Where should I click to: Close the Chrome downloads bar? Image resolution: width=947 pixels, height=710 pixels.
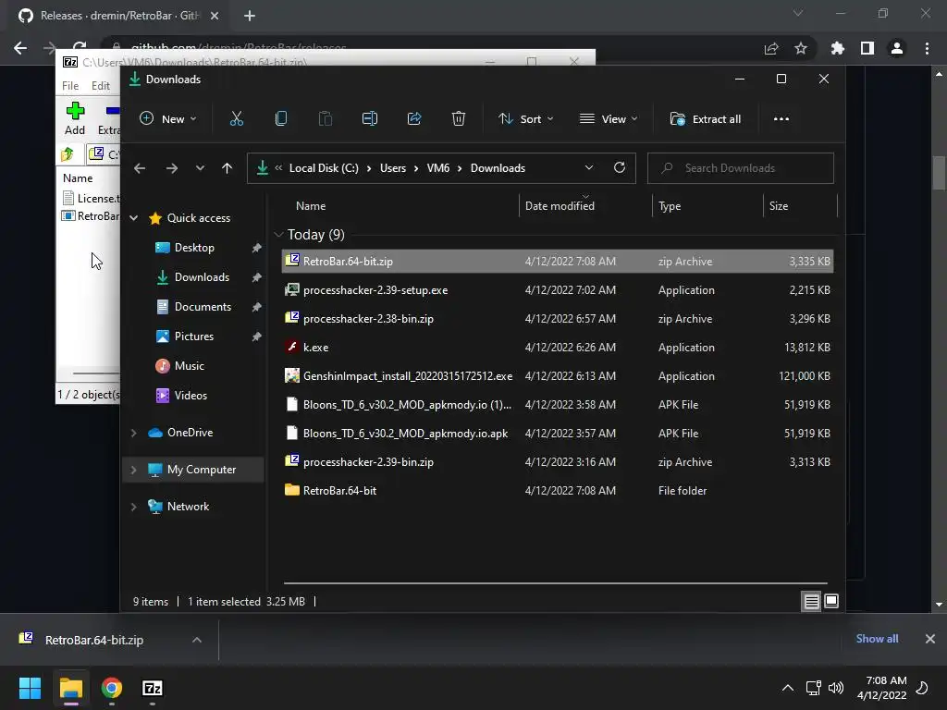click(x=930, y=639)
